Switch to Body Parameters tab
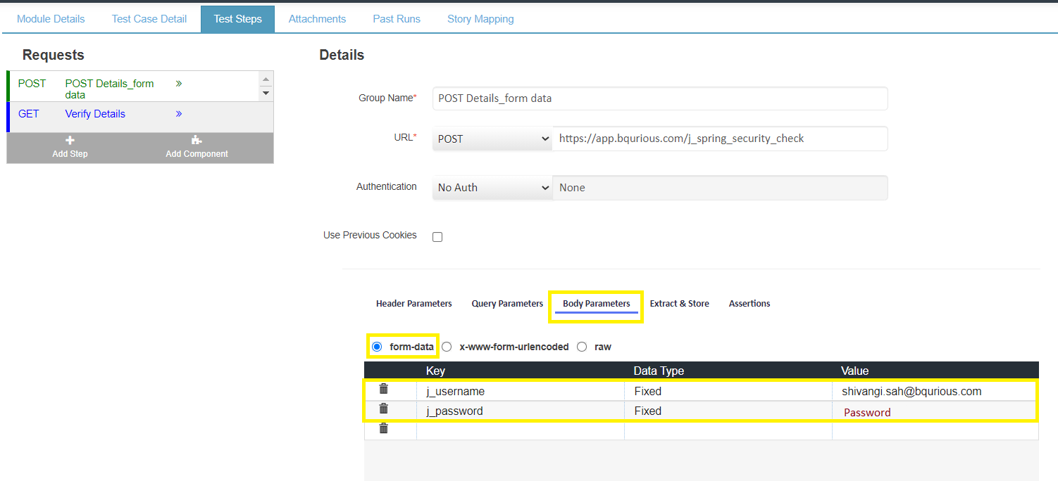Image resolution: width=1058 pixels, height=481 pixels. [597, 304]
